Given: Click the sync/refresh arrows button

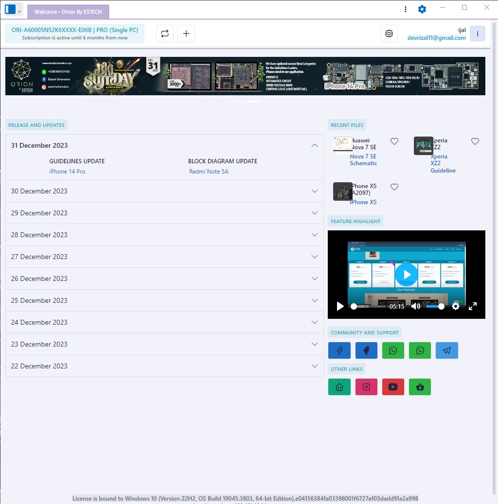Looking at the screenshot, I should point(165,34).
